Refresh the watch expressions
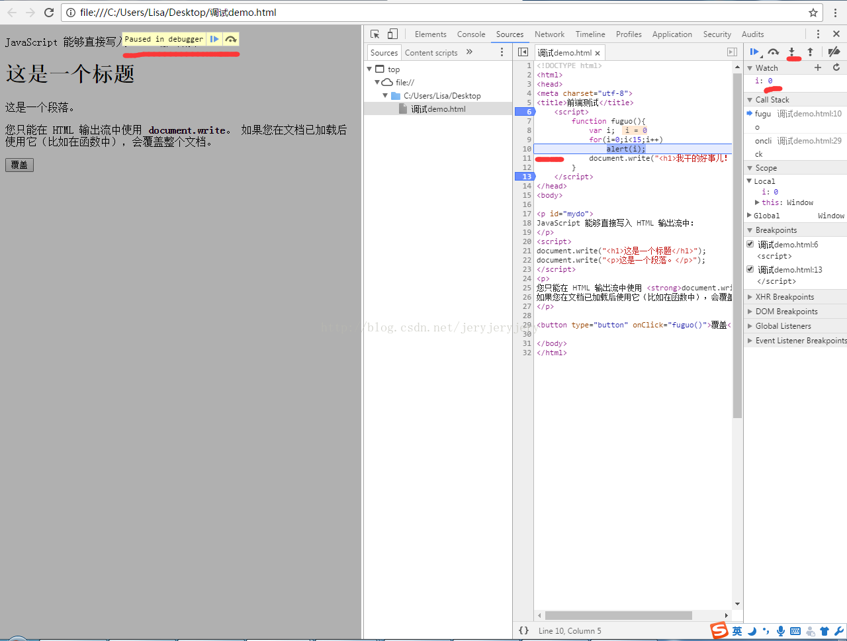This screenshot has height=641, width=847. click(836, 67)
